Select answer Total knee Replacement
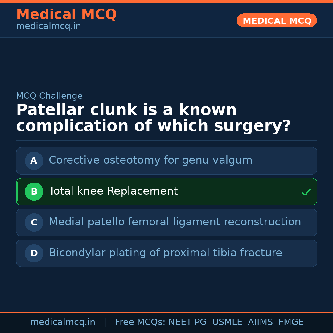333x333 pixels. point(113,191)
